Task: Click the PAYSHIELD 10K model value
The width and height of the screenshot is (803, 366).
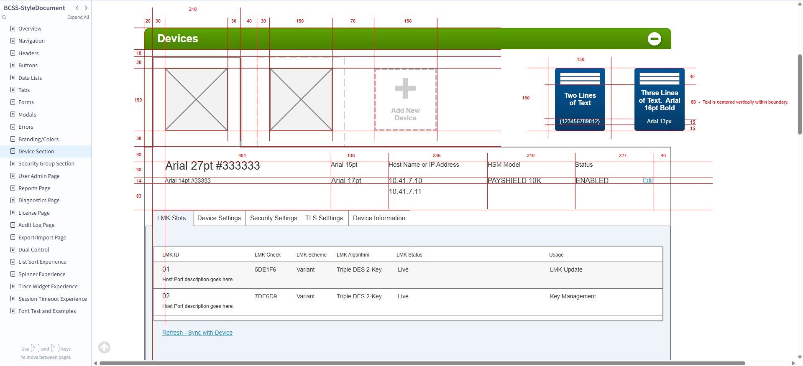Action: tap(514, 180)
